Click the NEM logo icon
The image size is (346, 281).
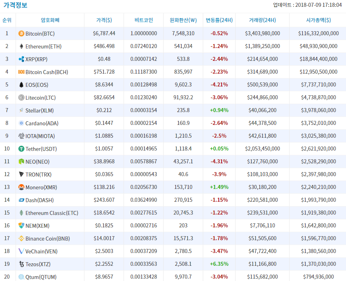pyautogui.click(x=21, y=226)
